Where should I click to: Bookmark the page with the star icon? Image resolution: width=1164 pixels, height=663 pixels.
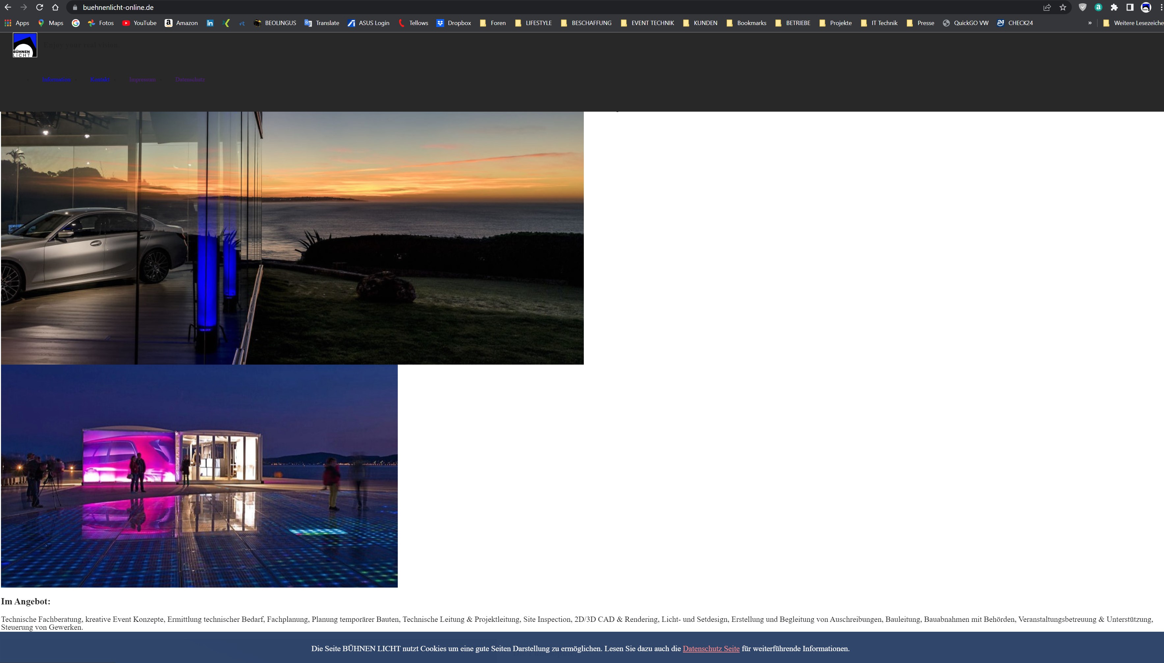pos(1063,7)
